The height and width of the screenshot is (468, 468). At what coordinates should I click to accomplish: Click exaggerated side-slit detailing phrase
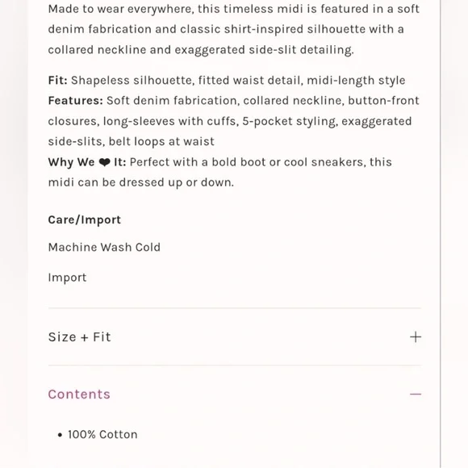[x=264, y=50]
